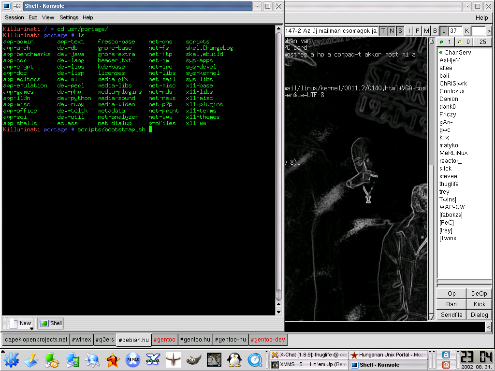This screenshot has height=371, width=495.
Task: Toggle X-Chat L user limit mode
Action: click(x=444, y=30)
